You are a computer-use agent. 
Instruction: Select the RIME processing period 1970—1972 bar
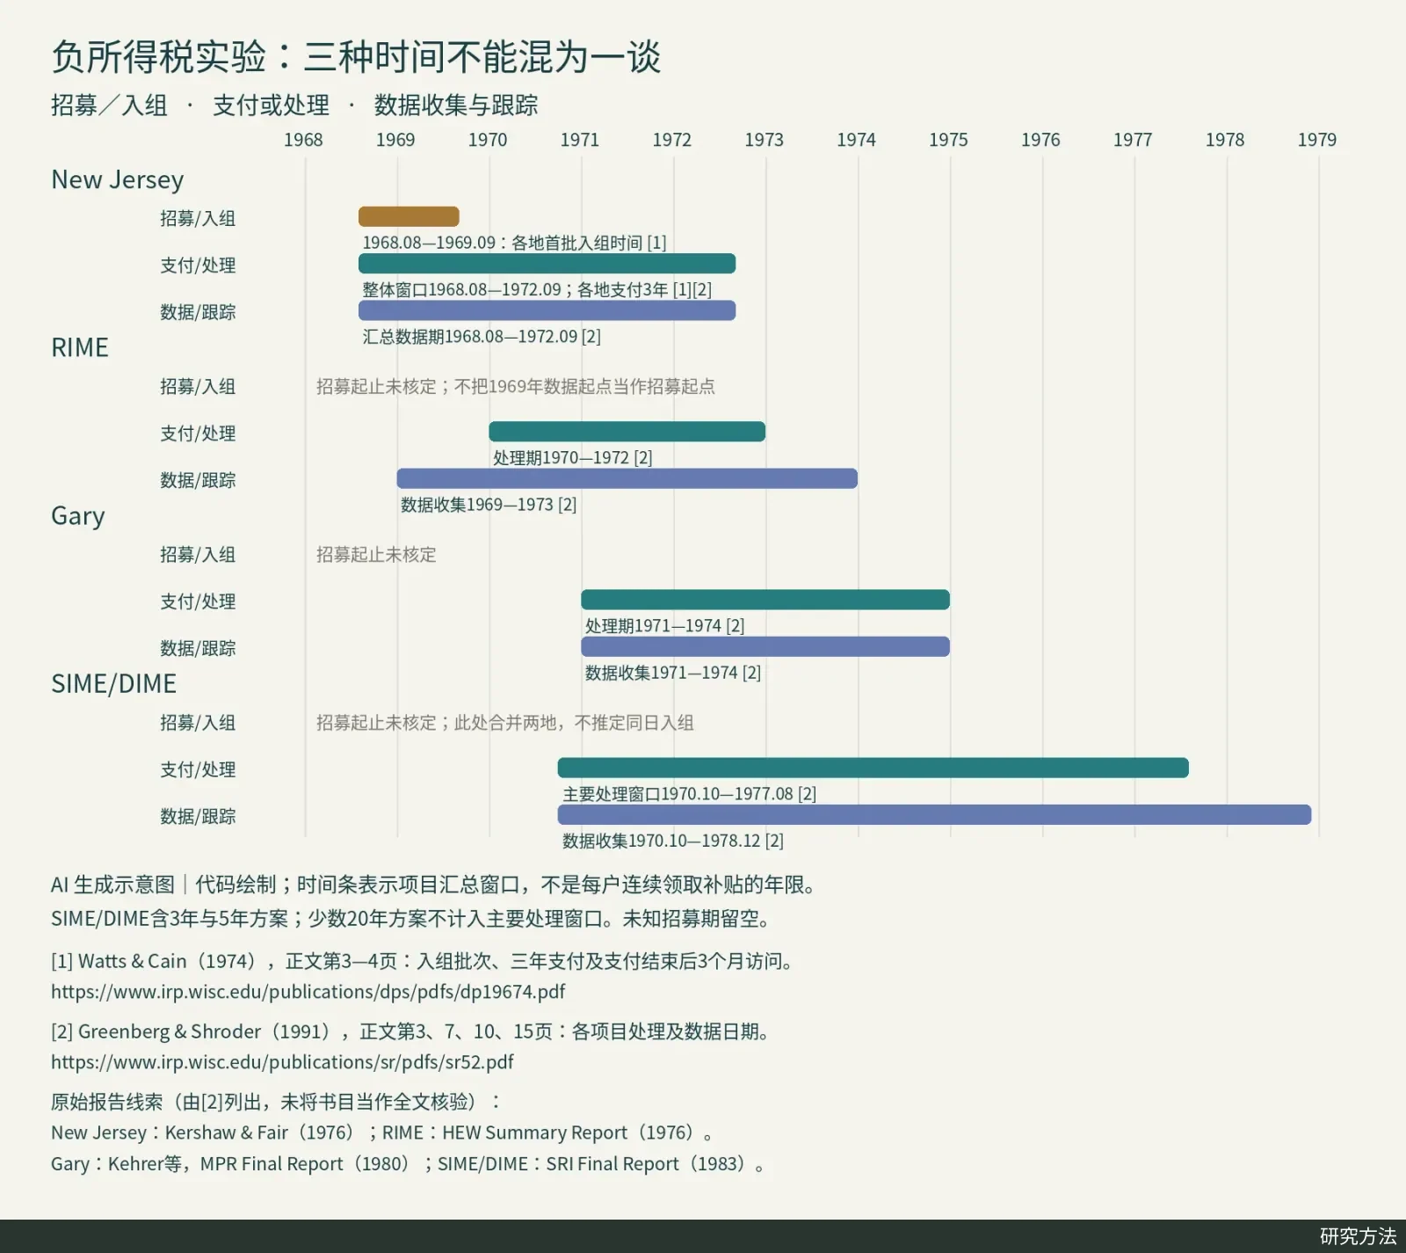click(x=627, y=432)
